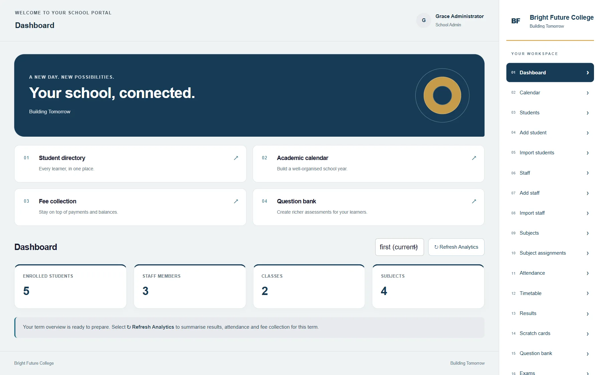601x375 pixels.
Task: Open the Academic calendar card
Action: (368, 164)
